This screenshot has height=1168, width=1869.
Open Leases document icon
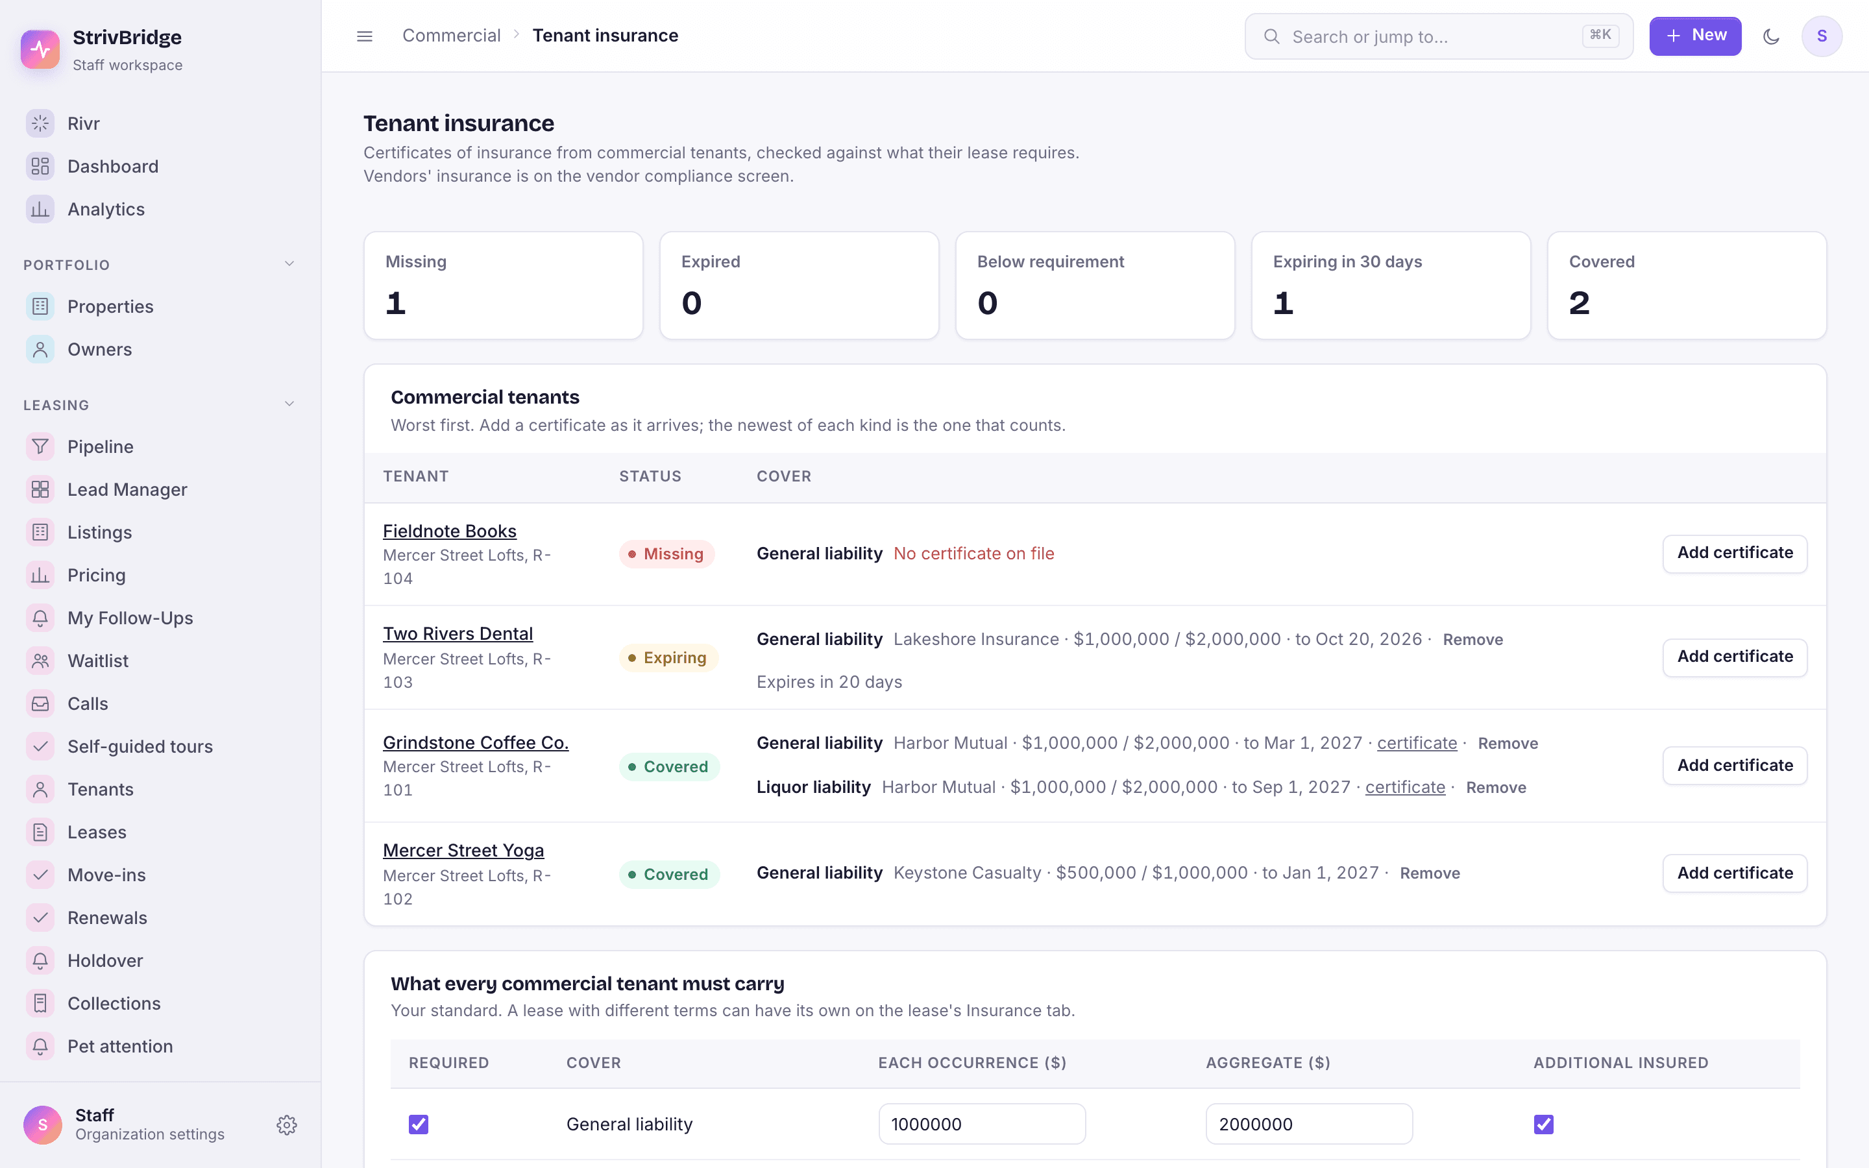(40, 832)
